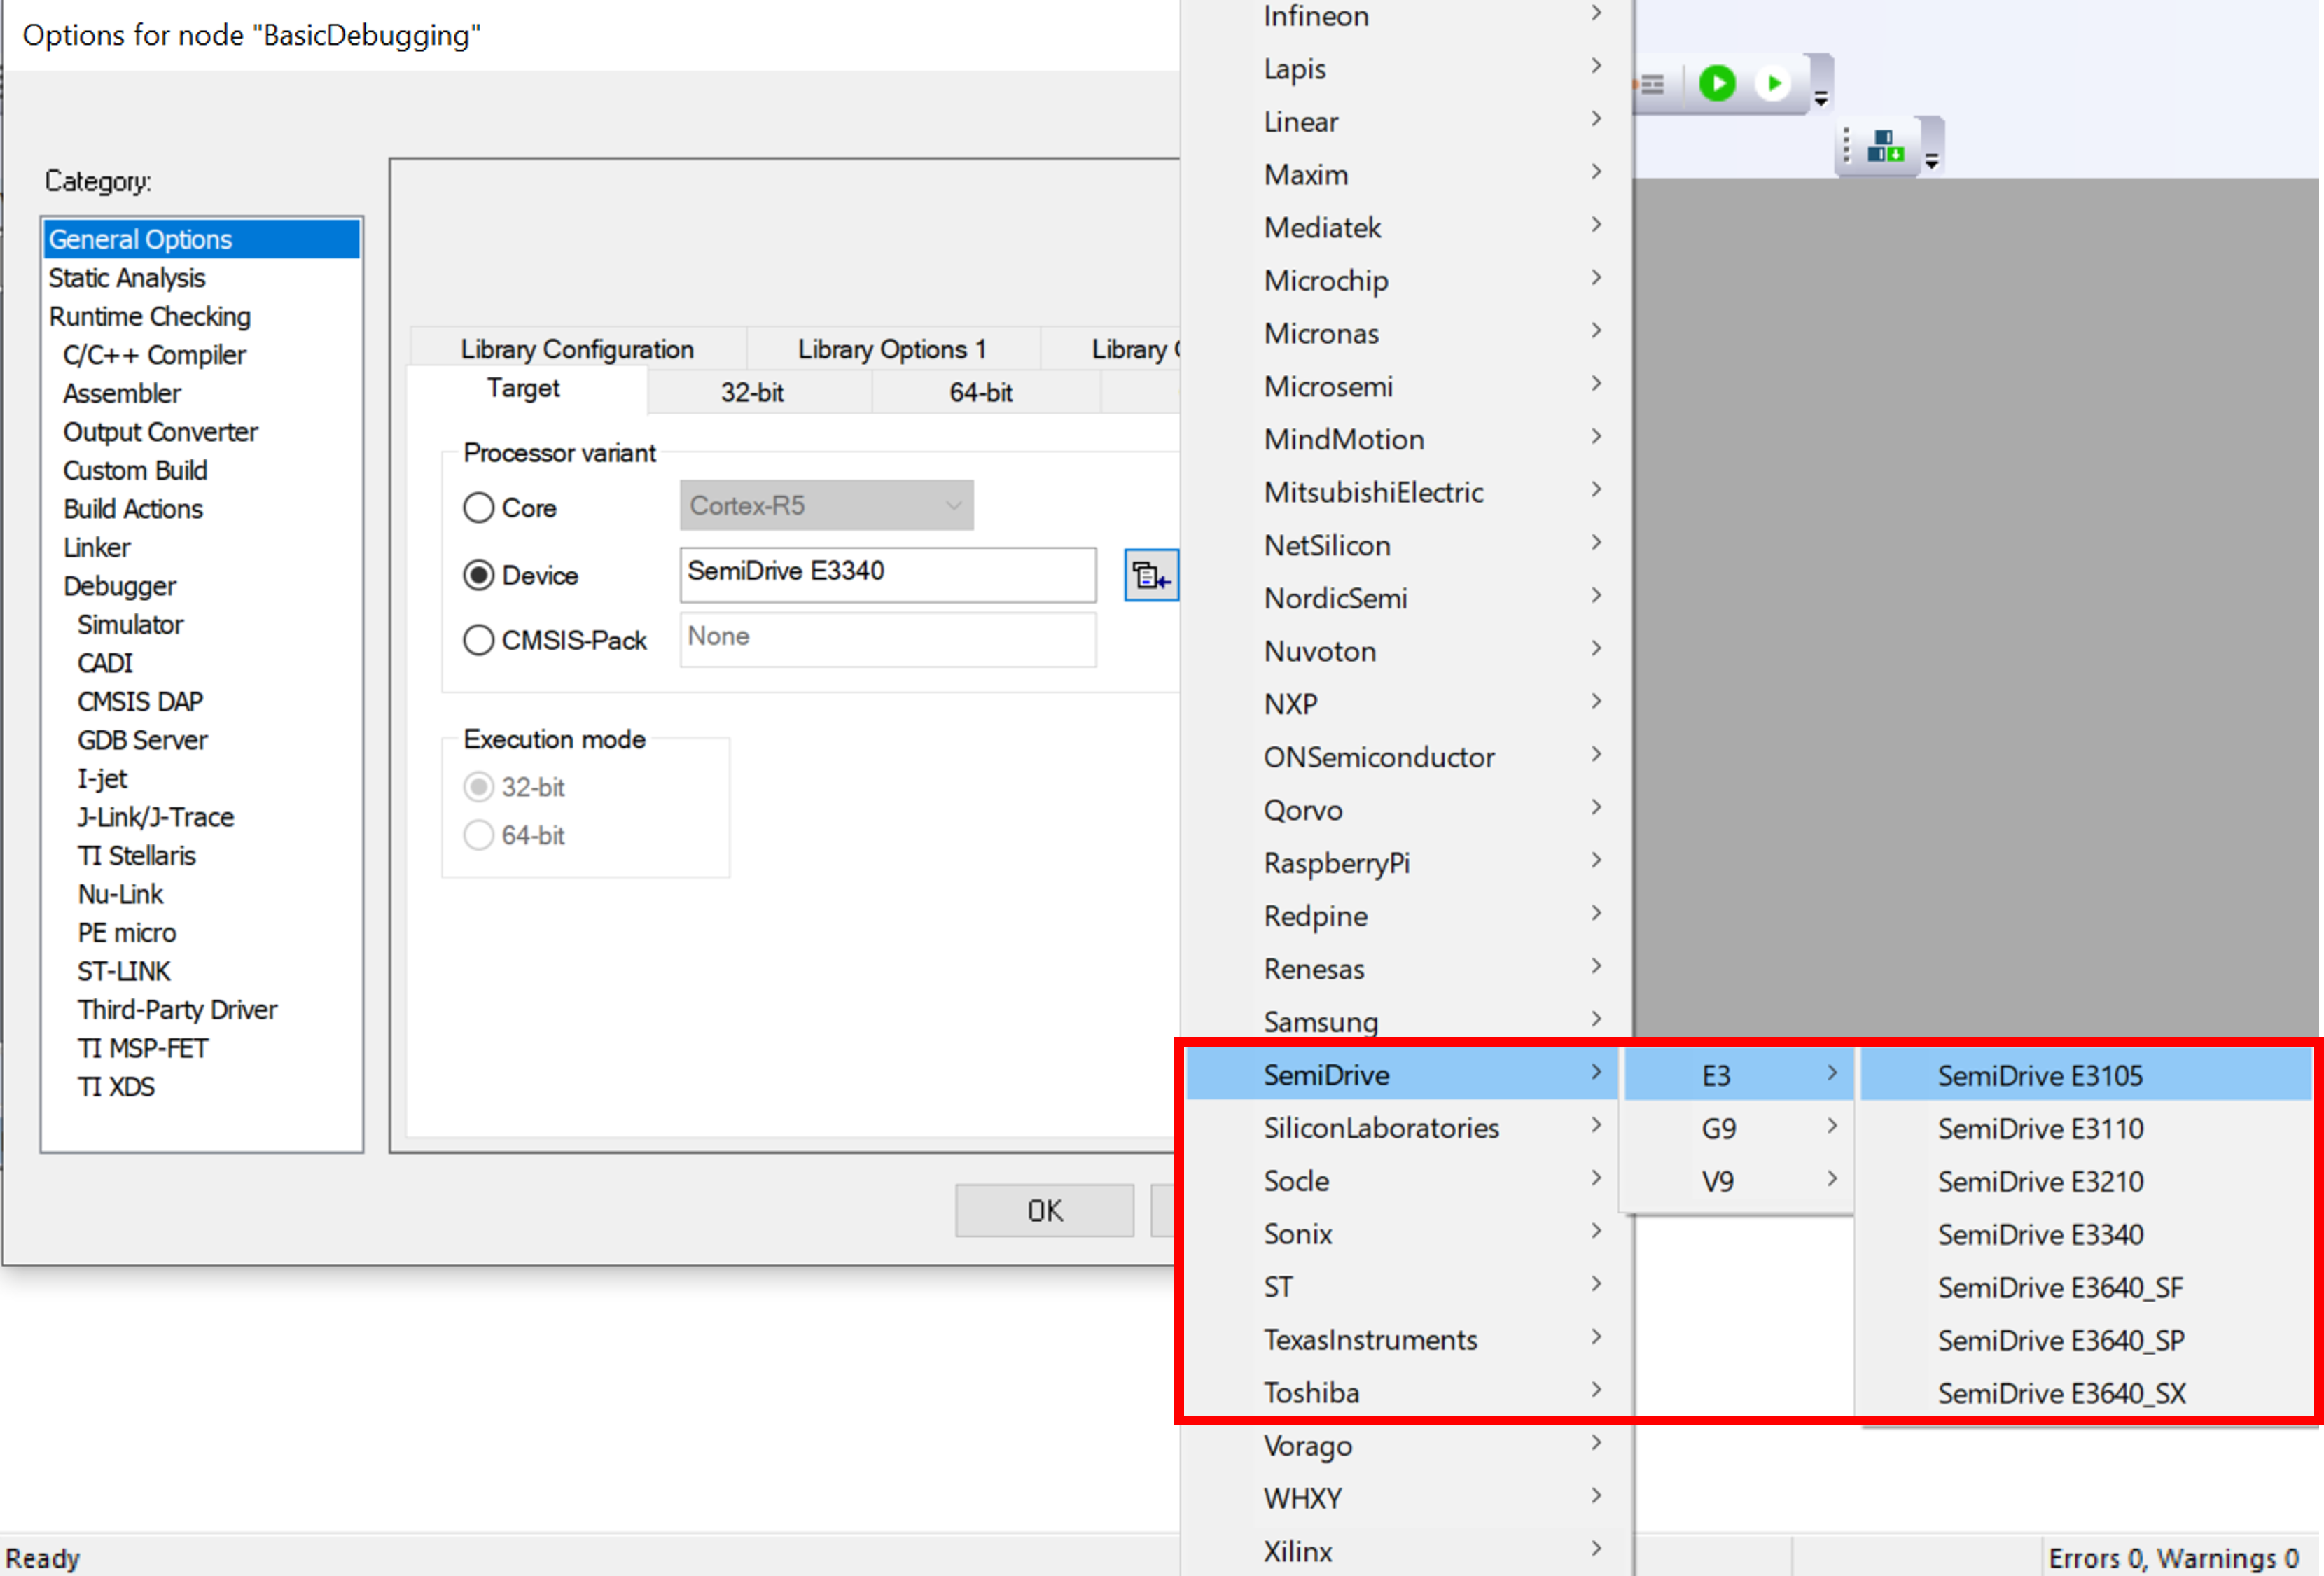2324x1576 pixels.
Task: Expand the NordicSemi vendor submenu
Action: (x=1405, y=598)
